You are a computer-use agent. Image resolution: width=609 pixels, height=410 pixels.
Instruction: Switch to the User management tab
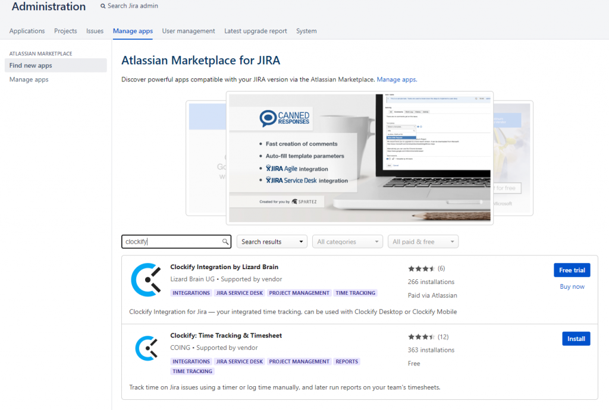[188, 31]
